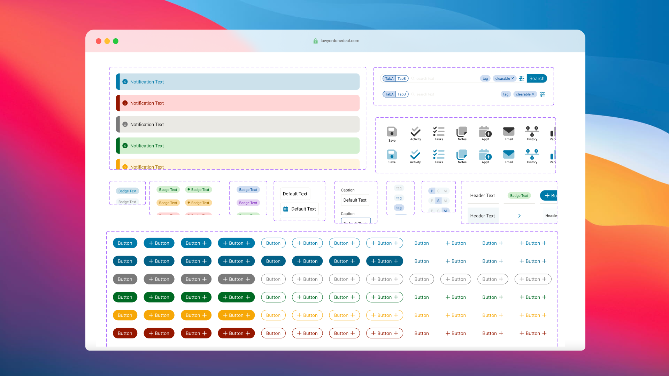Viewport: 669px width, 376px height.
Task: Expand the chevron next to Header Text
Action: pos(519,216)
